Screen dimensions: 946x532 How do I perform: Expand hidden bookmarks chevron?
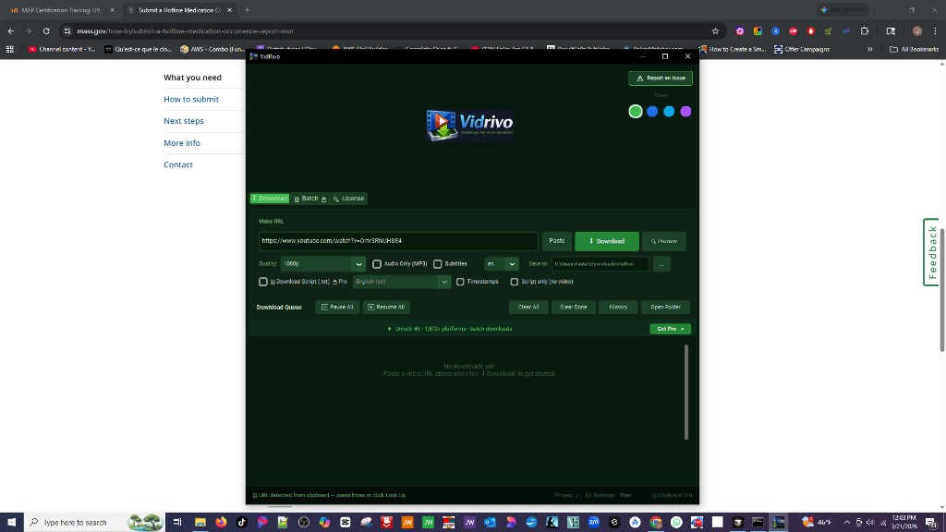point(869,50)
